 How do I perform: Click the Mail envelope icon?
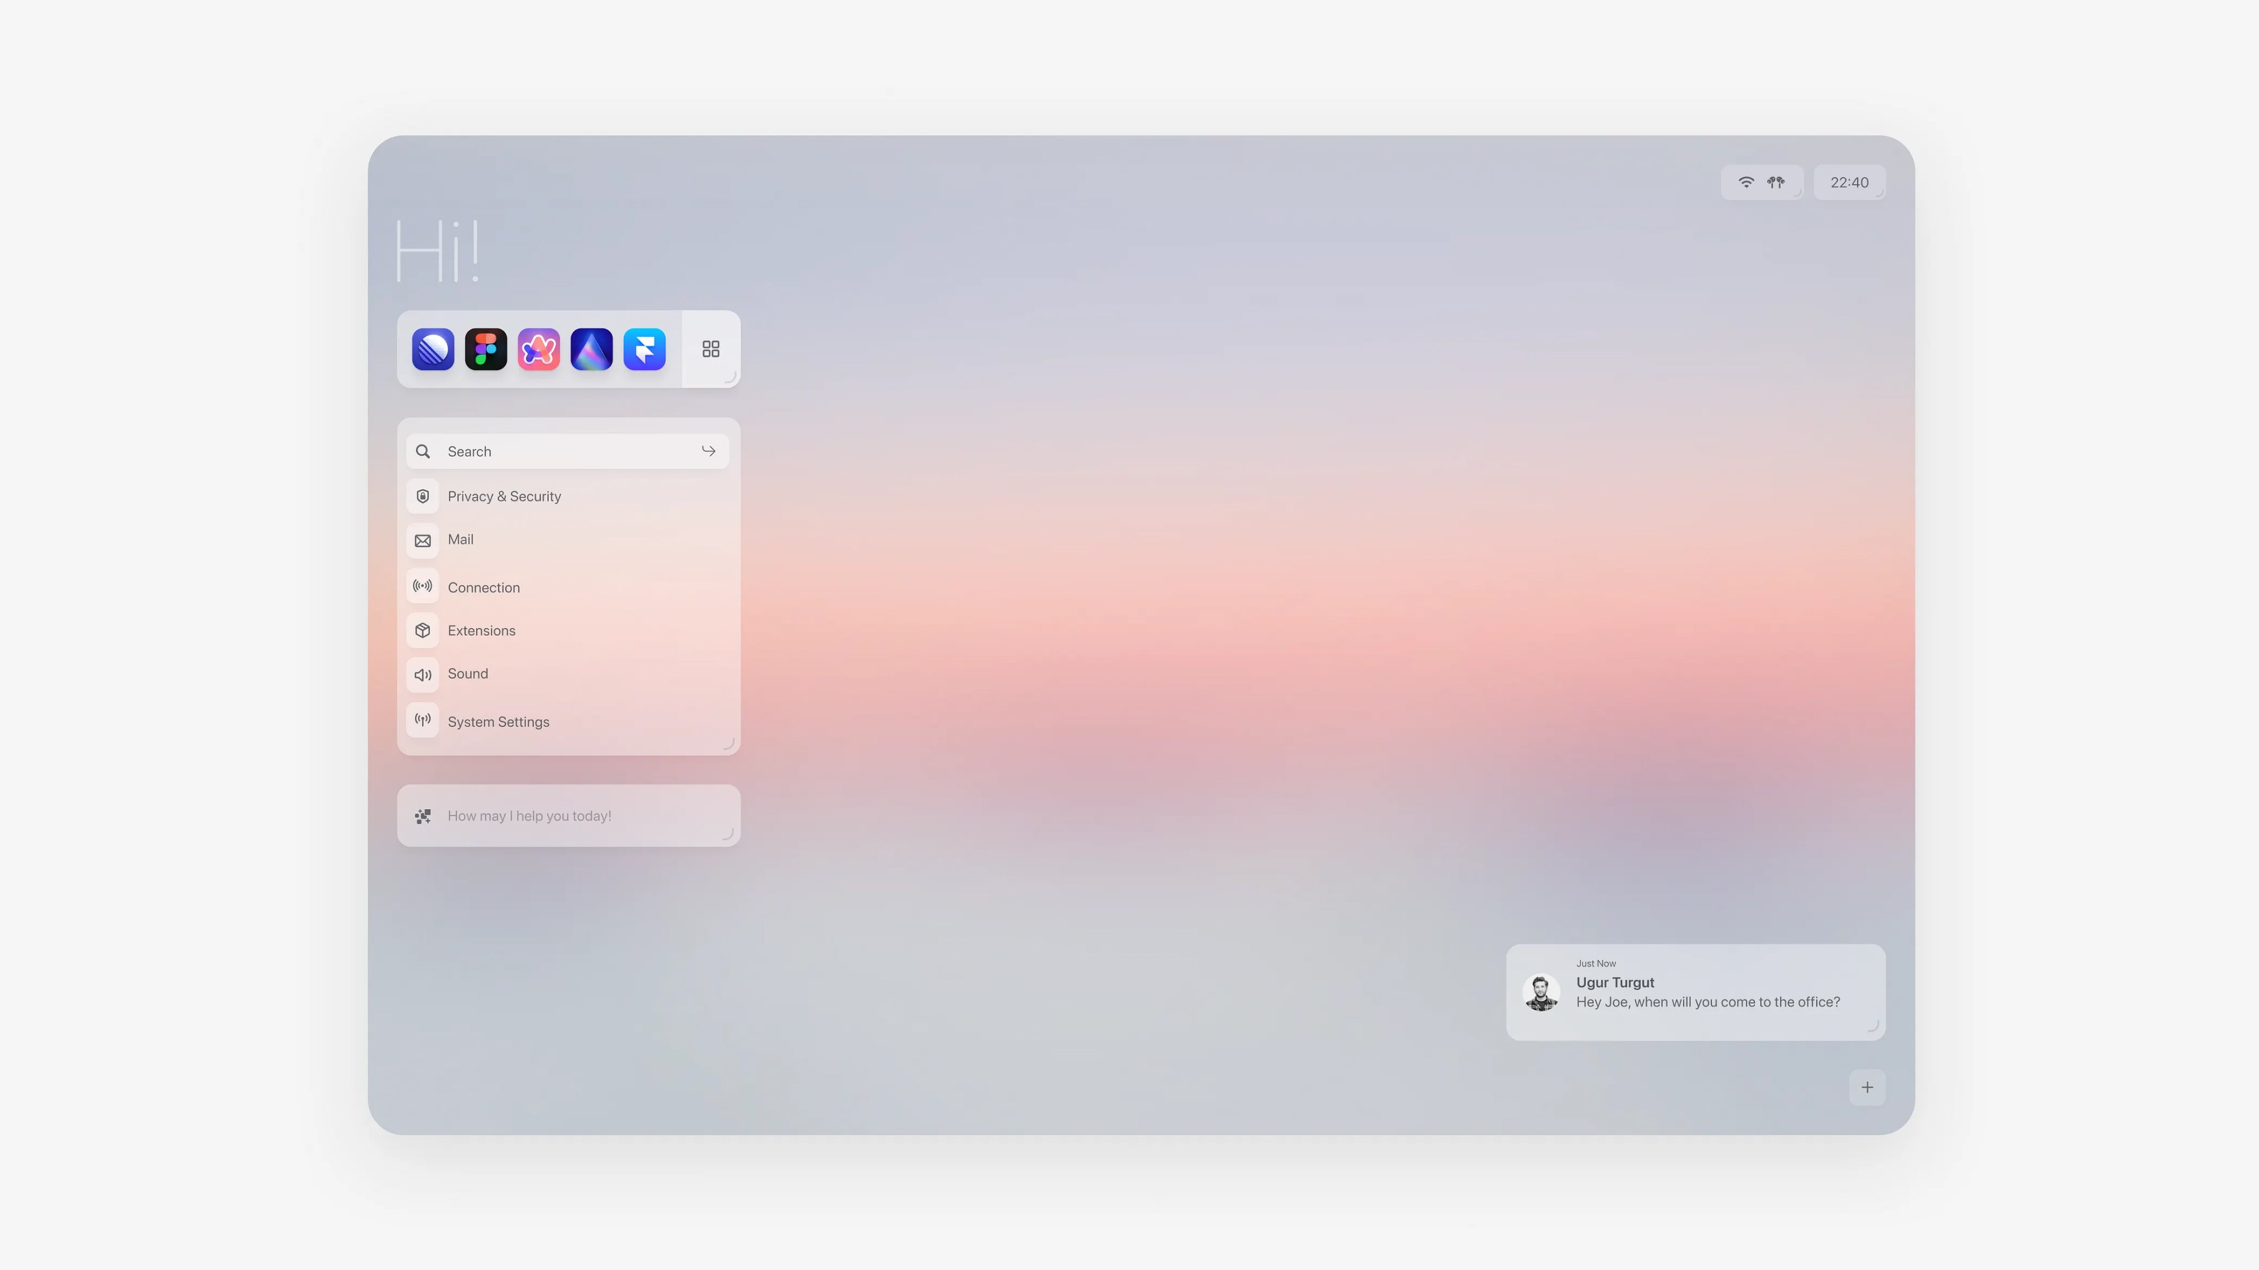point(423,540)
